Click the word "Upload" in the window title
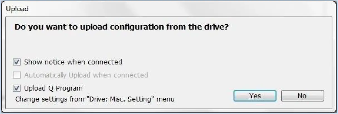 coord(17,9)
